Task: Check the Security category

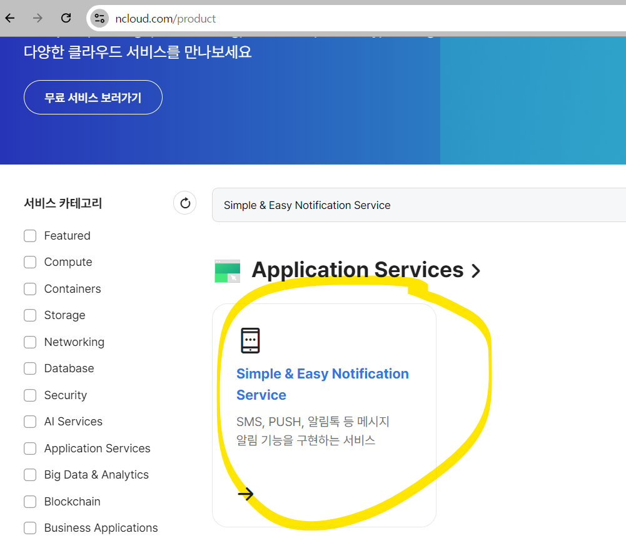Action: click(30, 395)
